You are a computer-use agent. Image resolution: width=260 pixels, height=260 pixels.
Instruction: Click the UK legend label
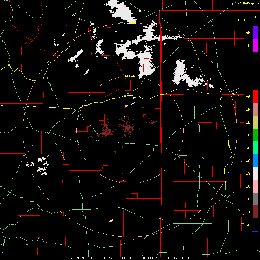[248, 45]
